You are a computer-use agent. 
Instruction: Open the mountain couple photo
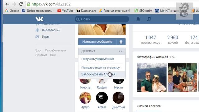152,77
